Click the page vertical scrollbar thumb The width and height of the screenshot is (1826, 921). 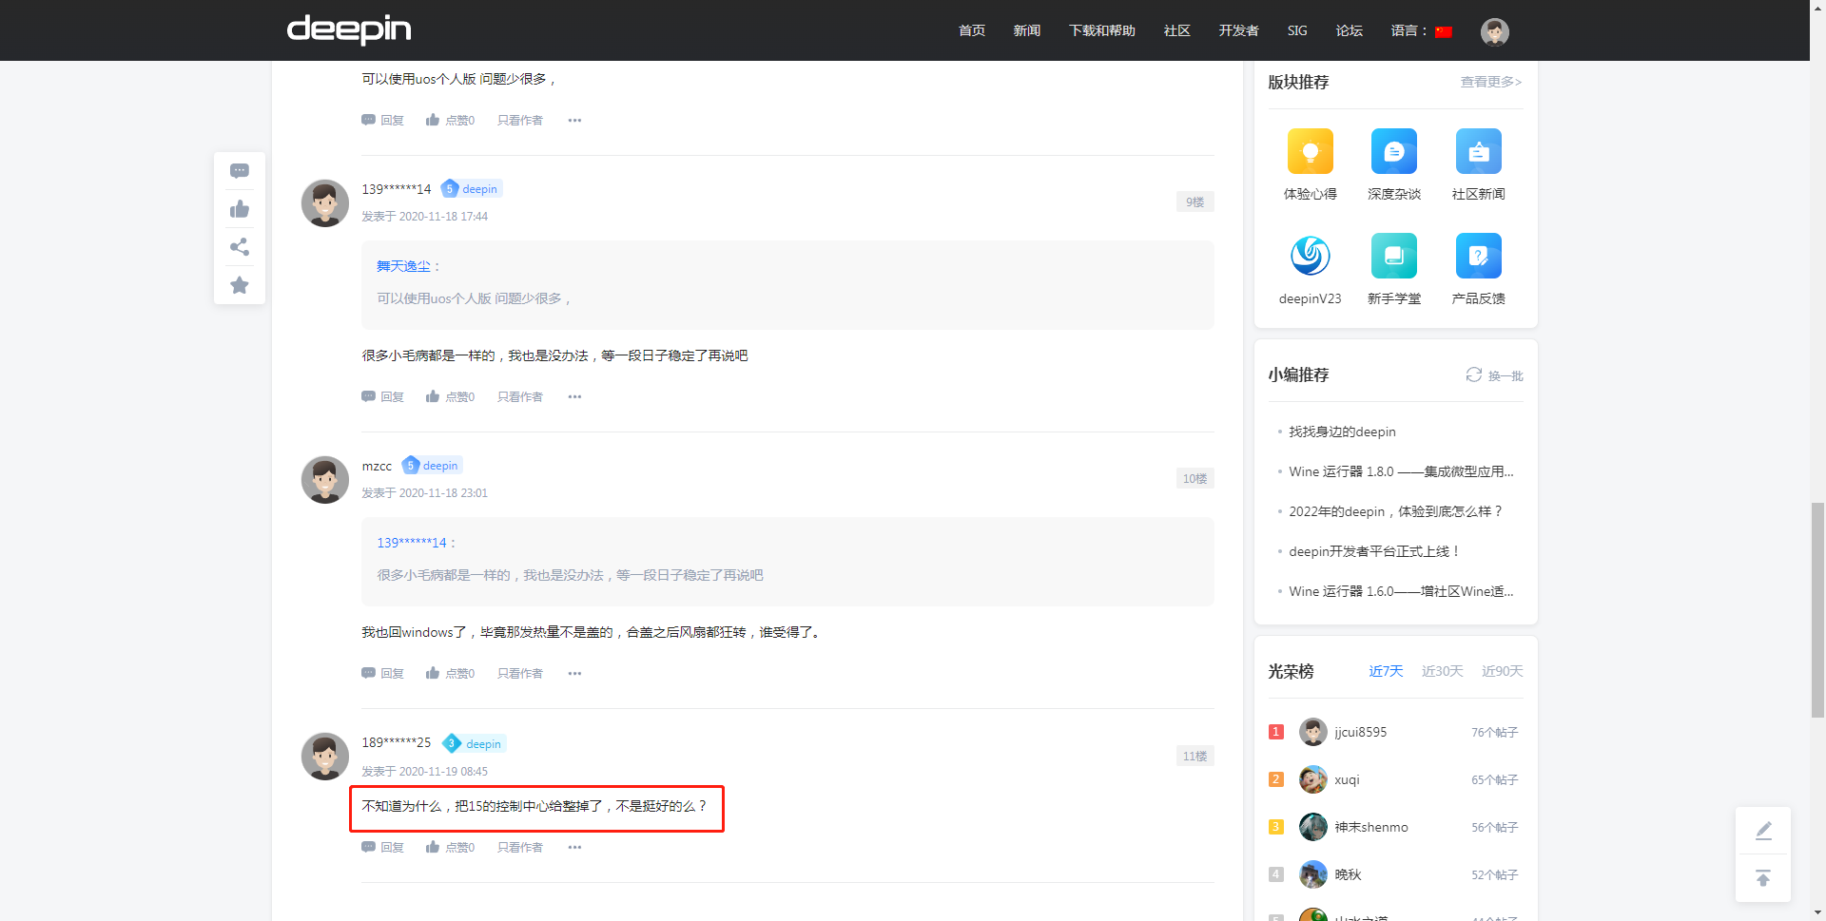[x=1817, y=610]
